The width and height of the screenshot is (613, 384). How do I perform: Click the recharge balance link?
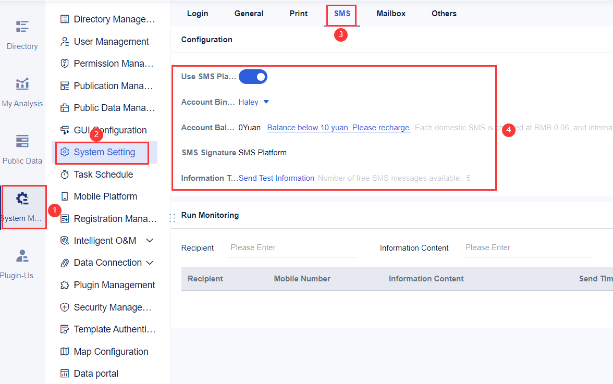point(339,127)
